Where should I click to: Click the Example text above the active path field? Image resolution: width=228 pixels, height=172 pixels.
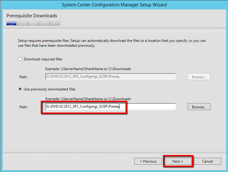[x=88, y=99]
